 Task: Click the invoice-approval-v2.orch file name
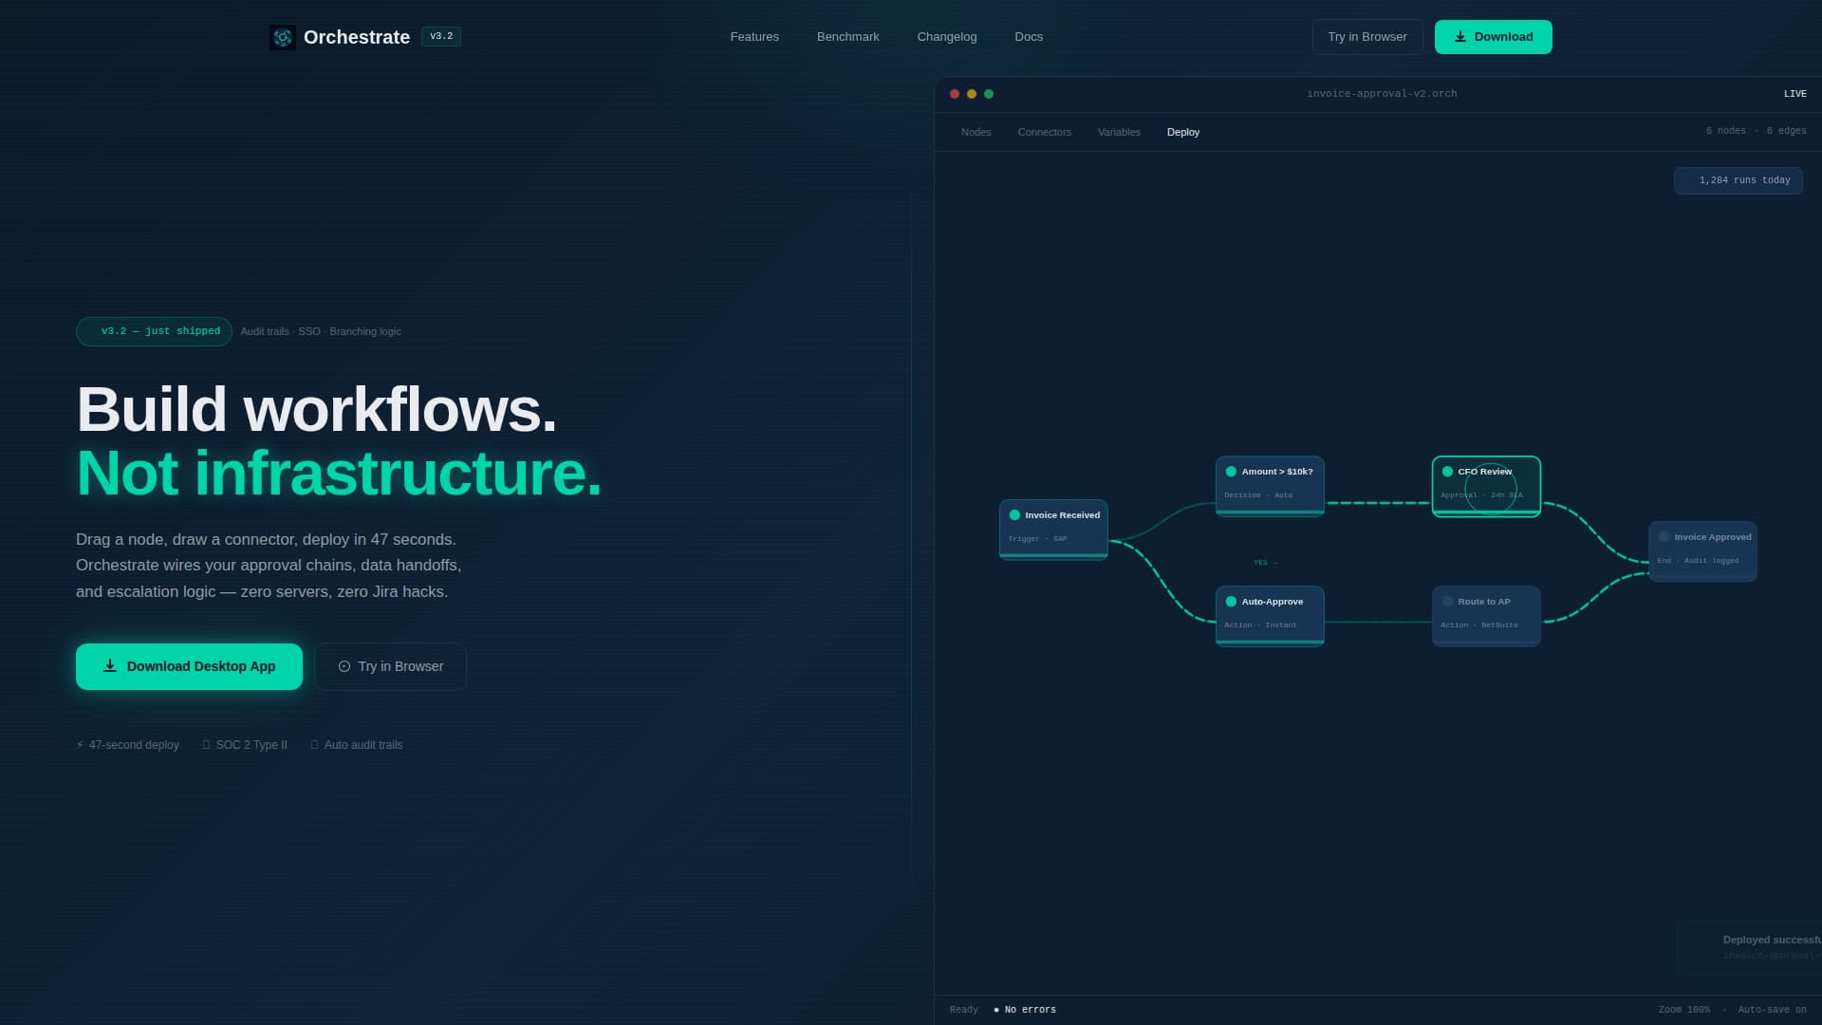click(1382, 94)
